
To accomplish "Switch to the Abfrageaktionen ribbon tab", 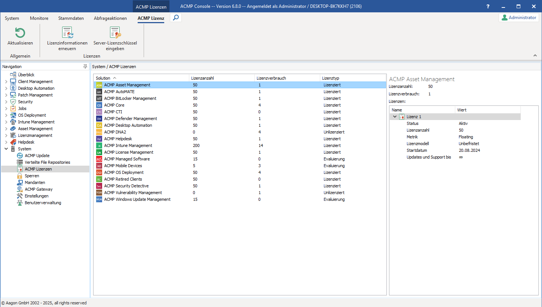I will (110, 18).
